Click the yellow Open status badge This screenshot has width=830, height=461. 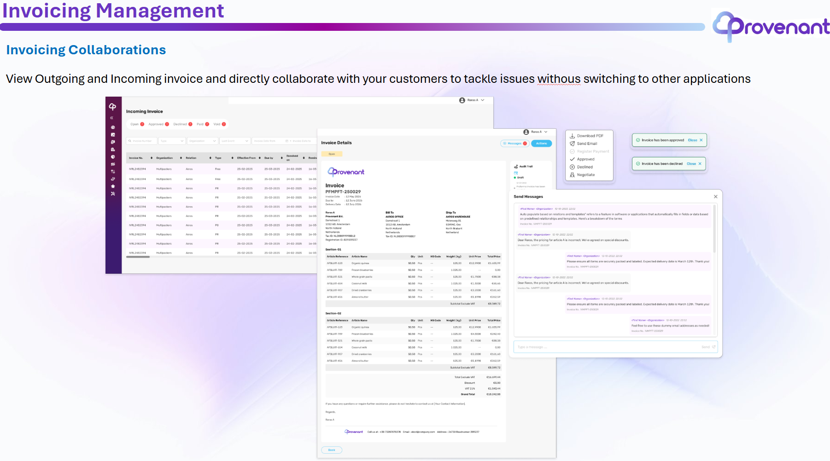(x=332, y=154)
